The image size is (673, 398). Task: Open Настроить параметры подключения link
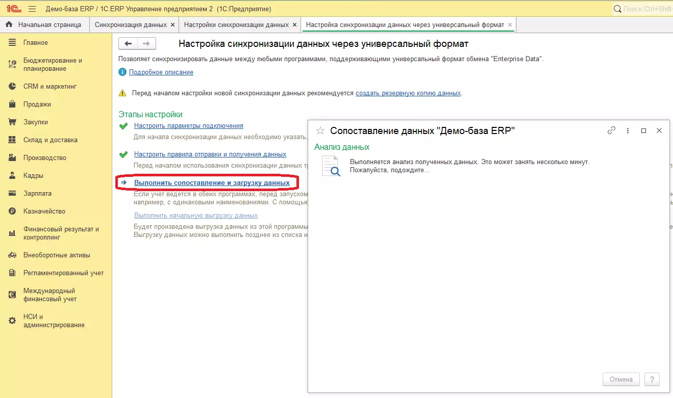coord(189,125)
